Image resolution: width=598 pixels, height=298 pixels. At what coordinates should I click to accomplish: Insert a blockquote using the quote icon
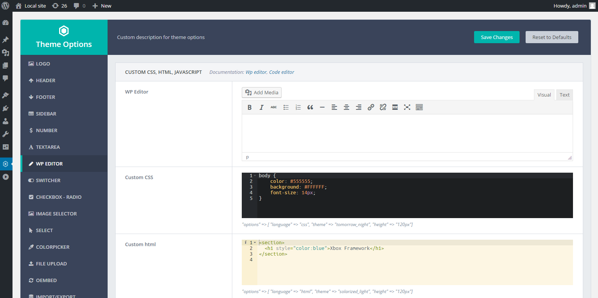click(310, 108)
